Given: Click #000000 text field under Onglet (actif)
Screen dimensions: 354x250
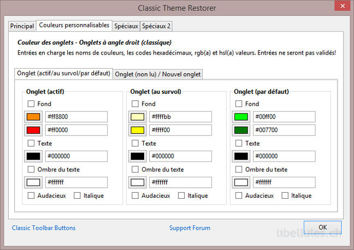Looking at the screenshot, I should pyautogui.click(x=76, y=156).
